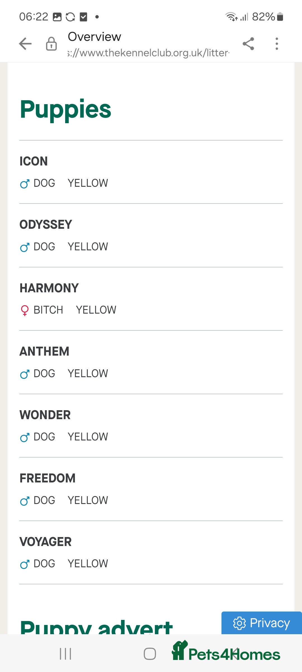Tap the ANTHEM puppy listing
302x672 pixels.
44,351
